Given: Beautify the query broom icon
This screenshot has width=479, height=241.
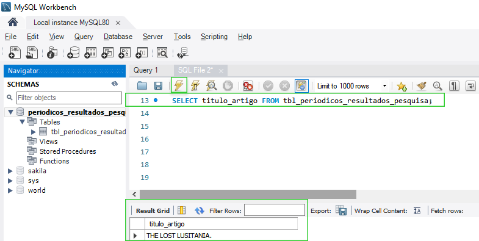Looking at the screenshot, I should 422,86.
